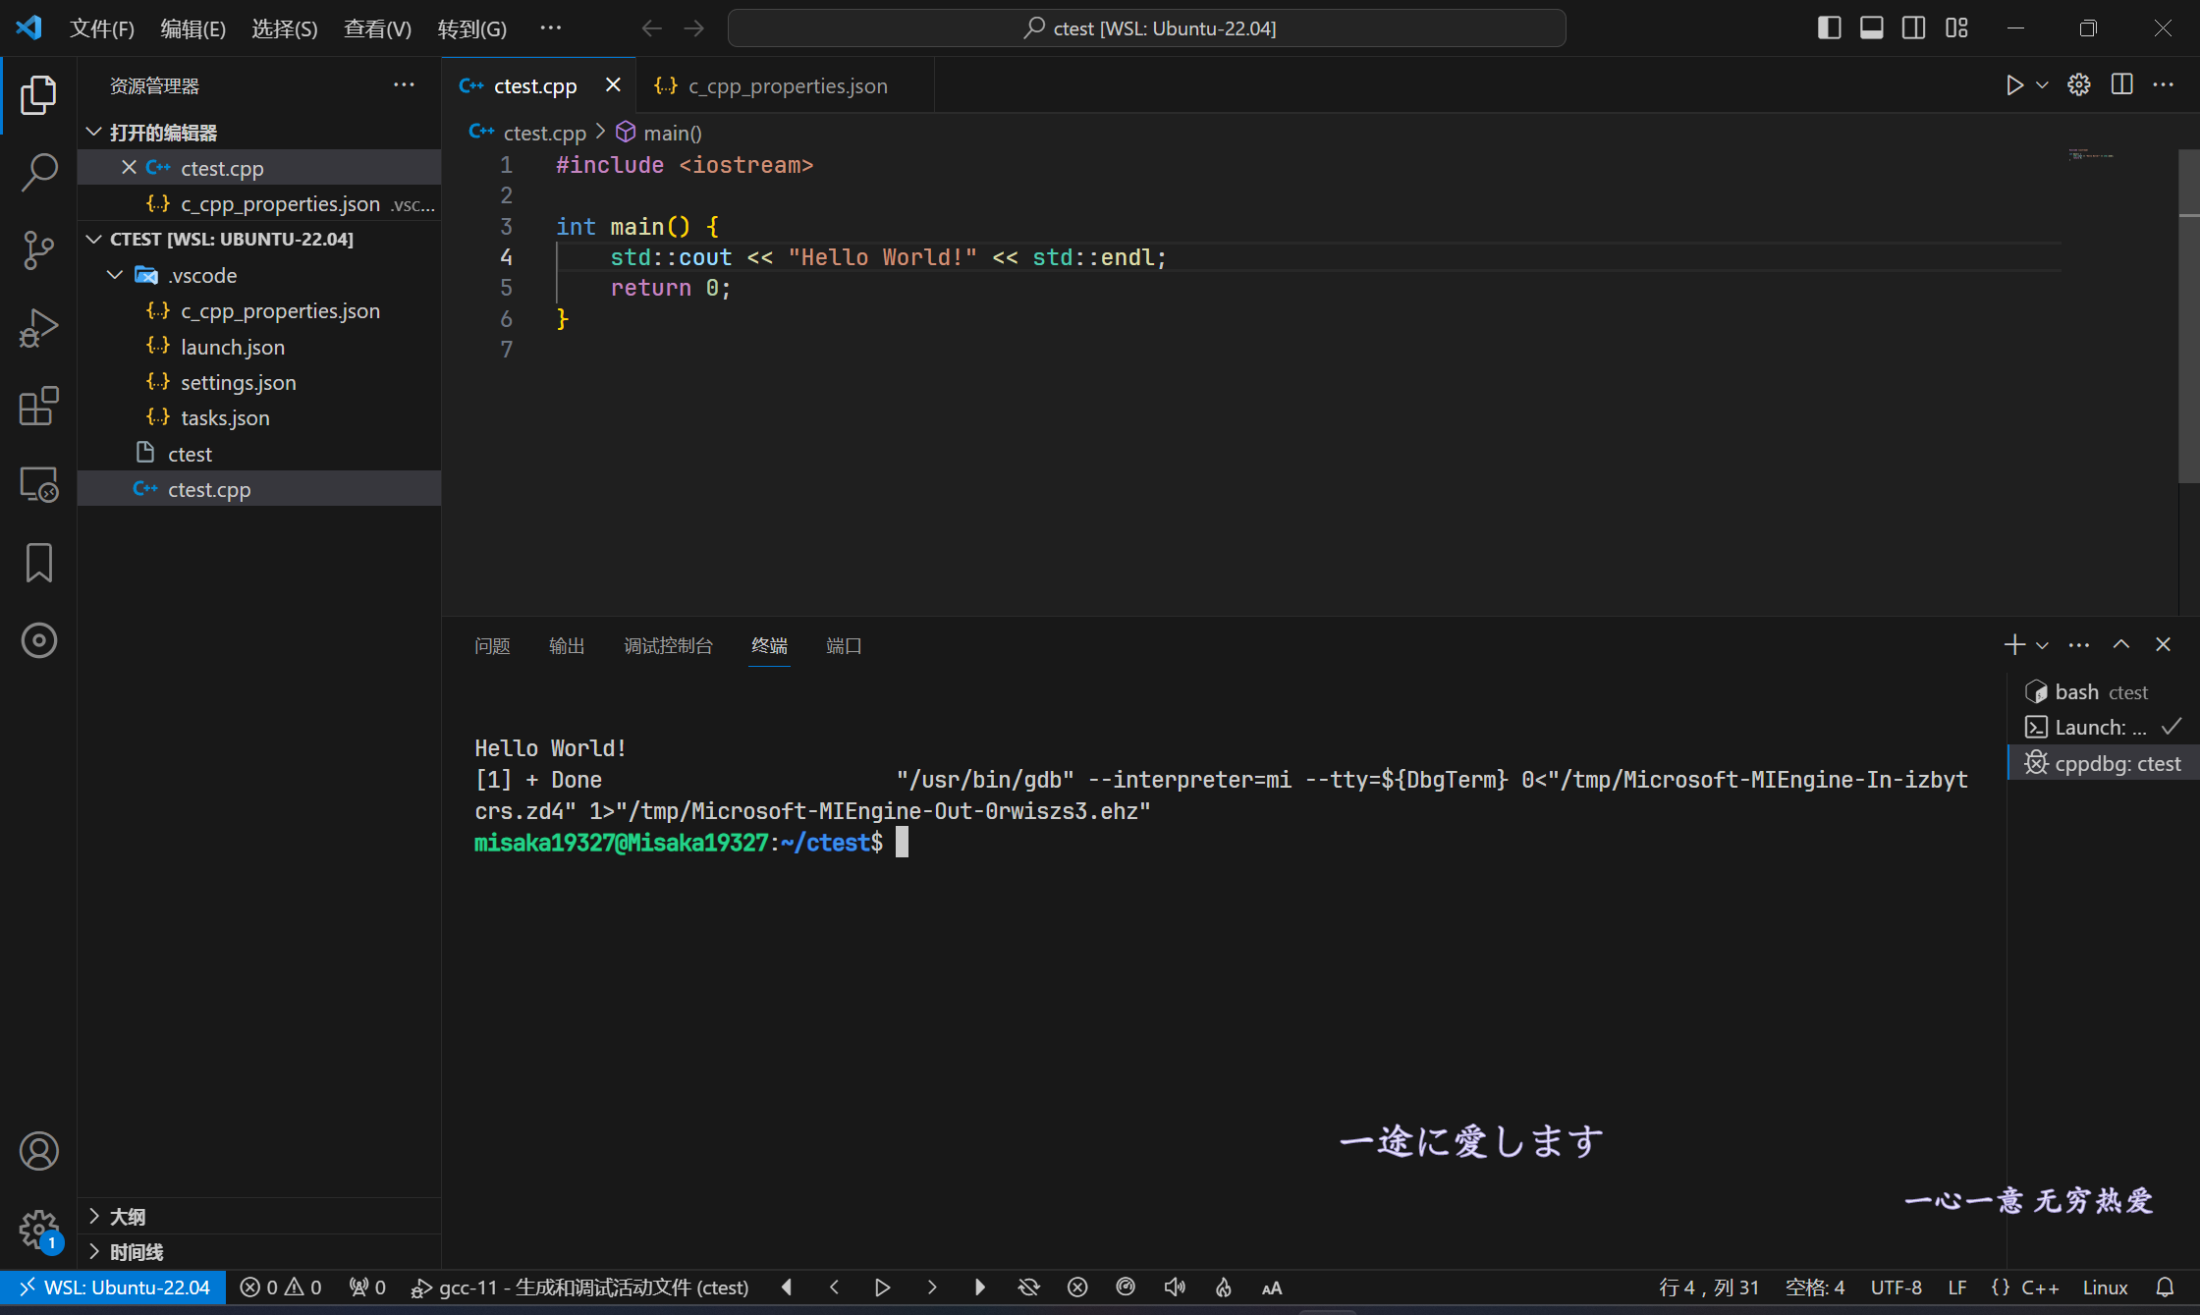Open the Run and Debug view
The height and width of the screenshot is (1315, 2200).
coord(38,328)
